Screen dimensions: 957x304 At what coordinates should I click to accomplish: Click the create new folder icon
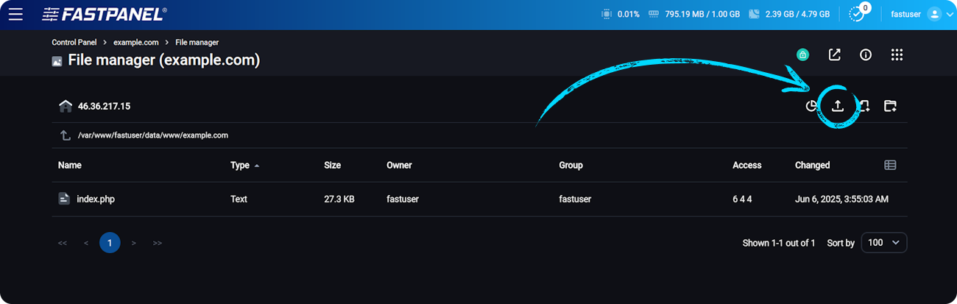click(x=890, y=106)
